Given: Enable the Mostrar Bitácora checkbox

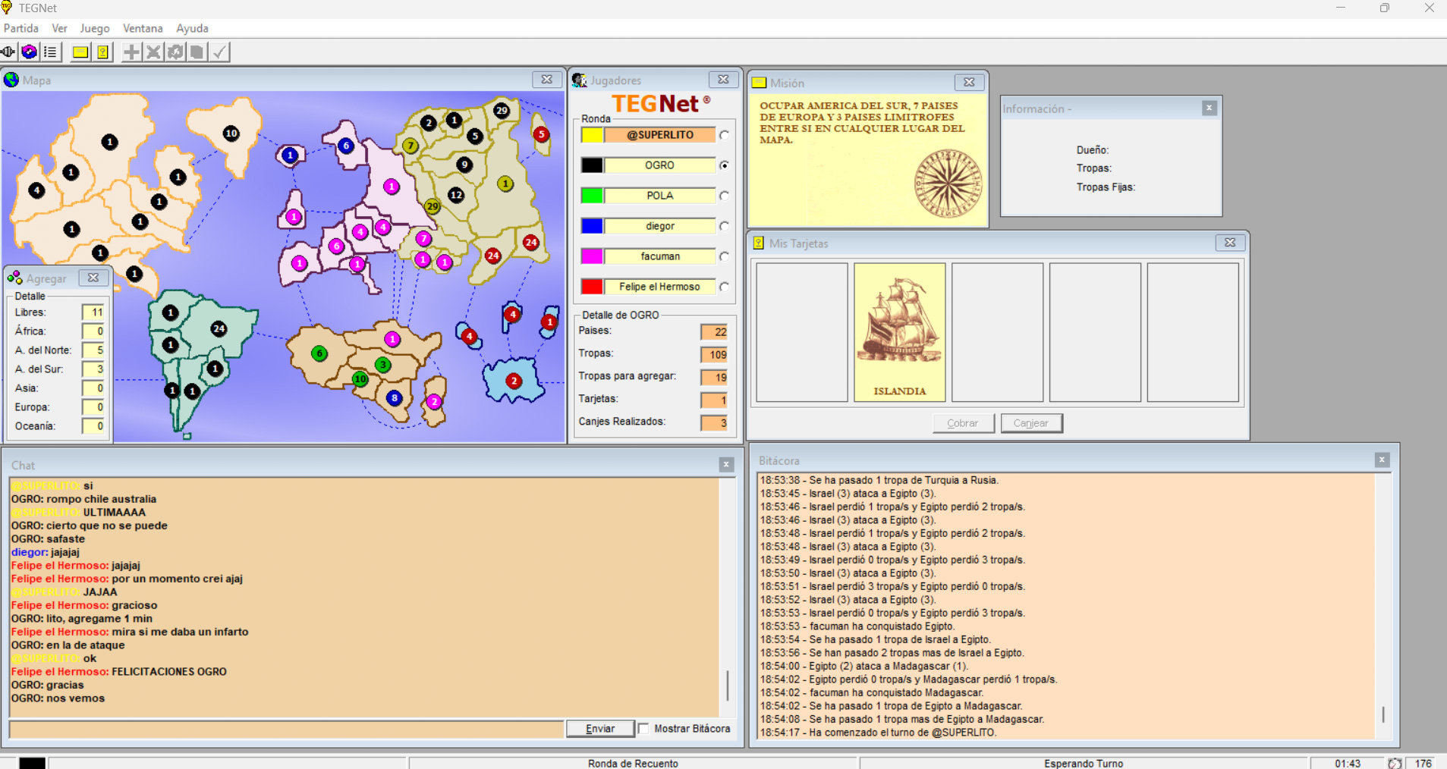Looking at the screenshot, I should (644, 728).
